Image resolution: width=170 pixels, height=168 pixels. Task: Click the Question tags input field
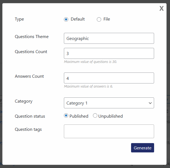point(109,131)
